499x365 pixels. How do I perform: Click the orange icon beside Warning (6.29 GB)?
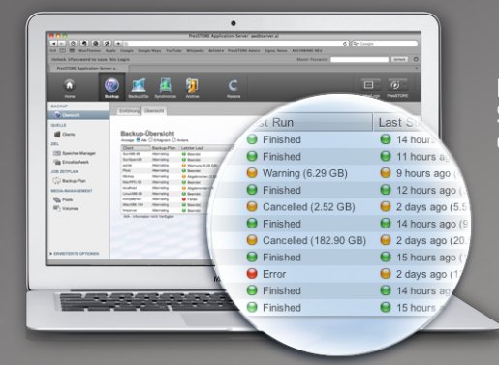tap(252, 173)
